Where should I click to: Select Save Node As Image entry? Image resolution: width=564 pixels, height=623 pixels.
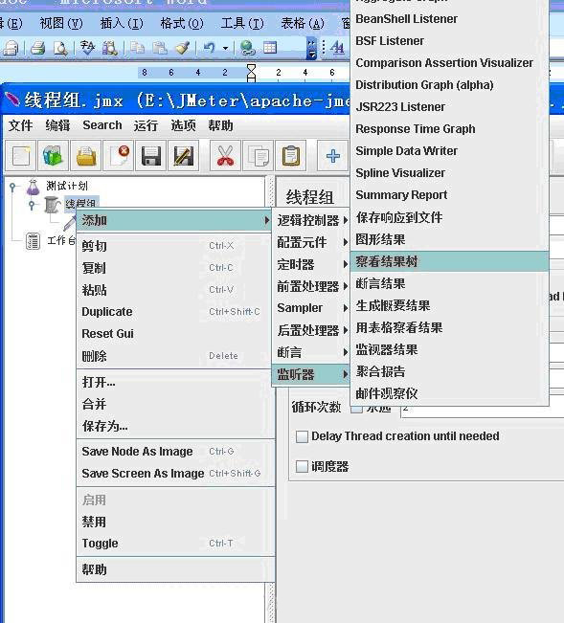pyautogui.click(x=173, y=452)
